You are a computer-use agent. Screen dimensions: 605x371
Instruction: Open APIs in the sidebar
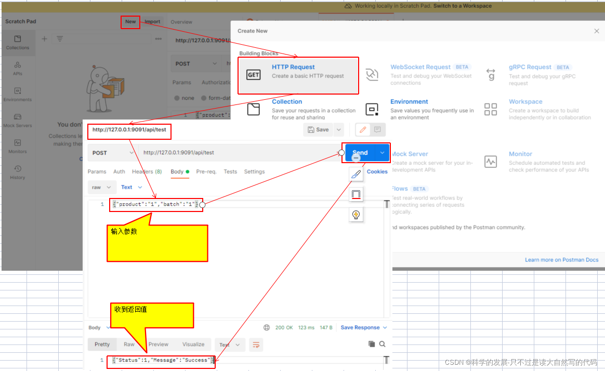17,69
